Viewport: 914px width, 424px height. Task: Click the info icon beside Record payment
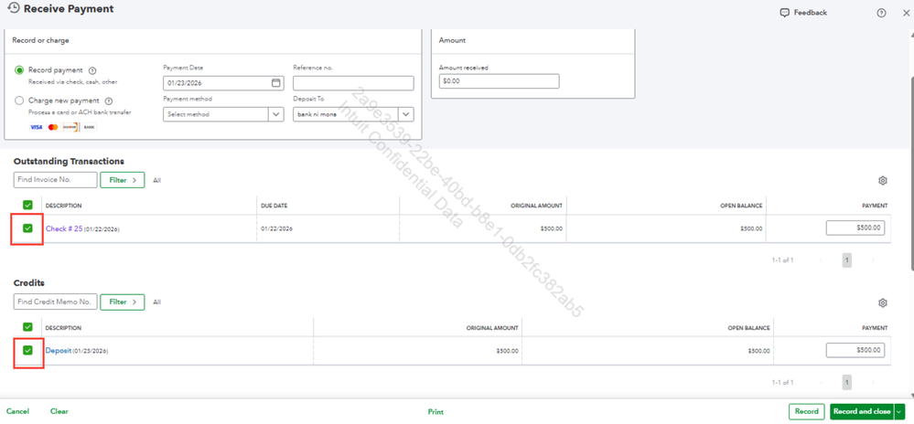pyautogui.click(x=92, y=70)
